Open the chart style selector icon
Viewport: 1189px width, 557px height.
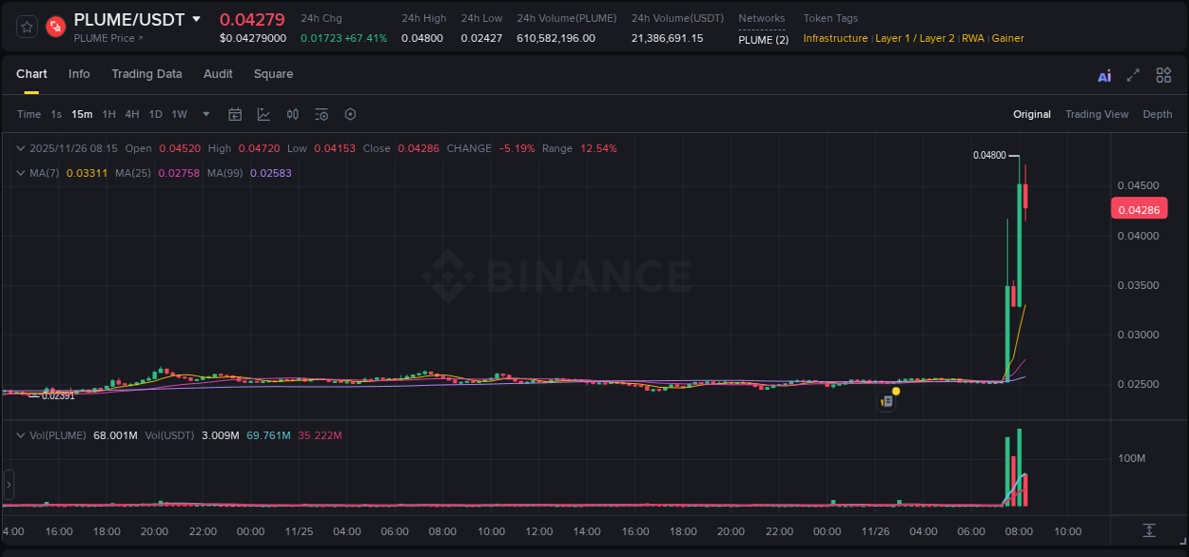(263, 114)
